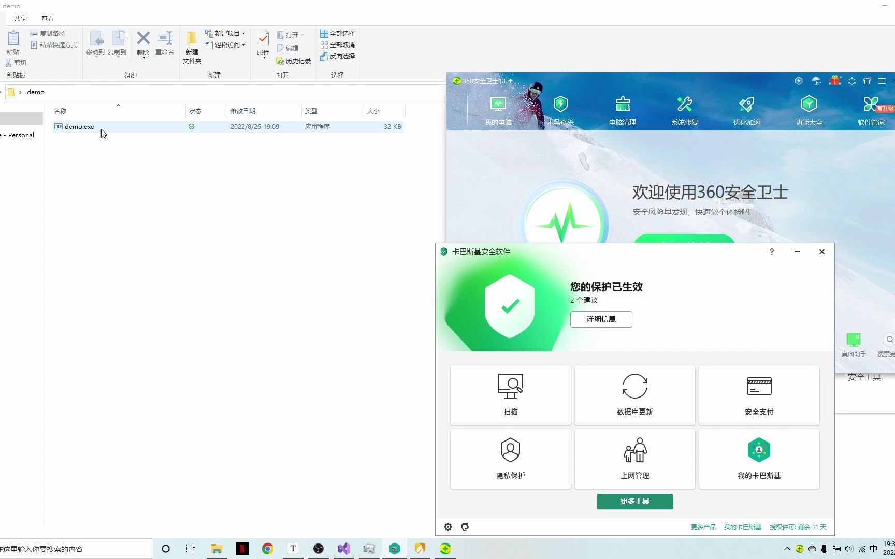Sort by 大小 column header
Image resolution: width=895 pixels, height=559 pixels.
pos(373,111)
